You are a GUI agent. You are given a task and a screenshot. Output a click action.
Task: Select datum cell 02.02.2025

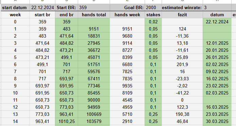(x=217, y=64)
